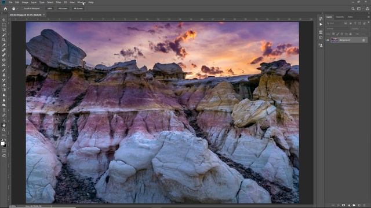The image size is (371, 208).
Task: Select the Crop tool
Action: (4, 40)
